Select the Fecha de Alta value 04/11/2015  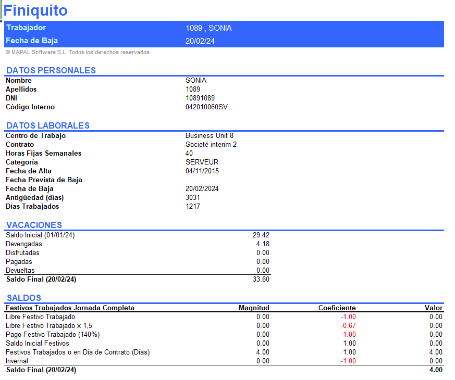tap(202, 171)
